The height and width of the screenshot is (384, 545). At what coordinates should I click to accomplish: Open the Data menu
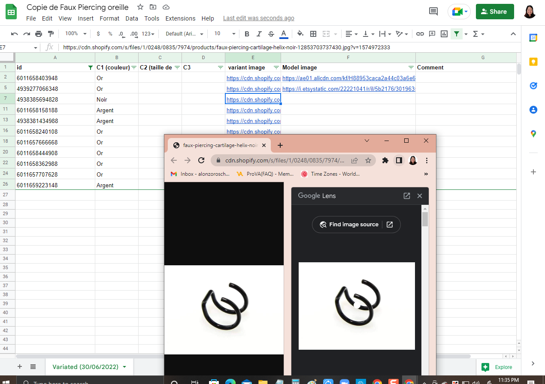(x=132, y=18)
